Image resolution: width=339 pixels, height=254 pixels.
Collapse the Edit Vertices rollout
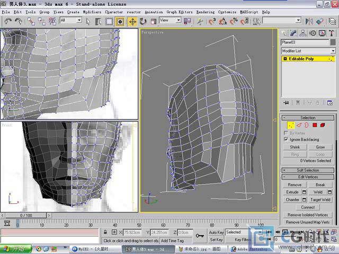click(308, 177)
